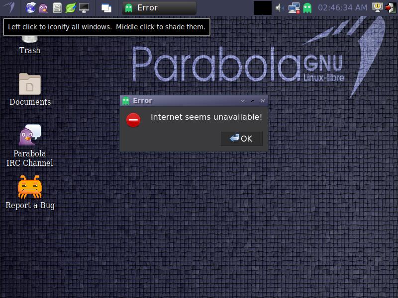Confirm the error with OK button
Screen dimensions: 398x298
point(242,139)
